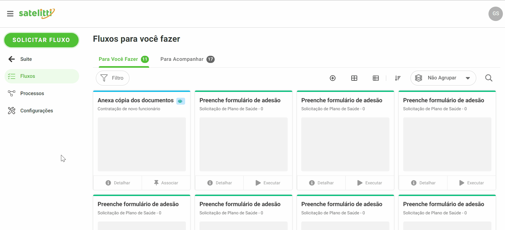The height and width of the screenshot is (230, 505).
Task: Open the Não Agrupar dropdown
Action: 443,78
